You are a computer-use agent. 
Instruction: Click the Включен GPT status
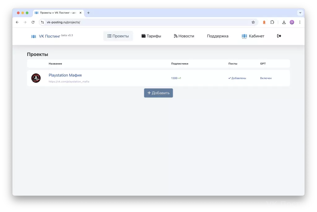coord(266,78)
